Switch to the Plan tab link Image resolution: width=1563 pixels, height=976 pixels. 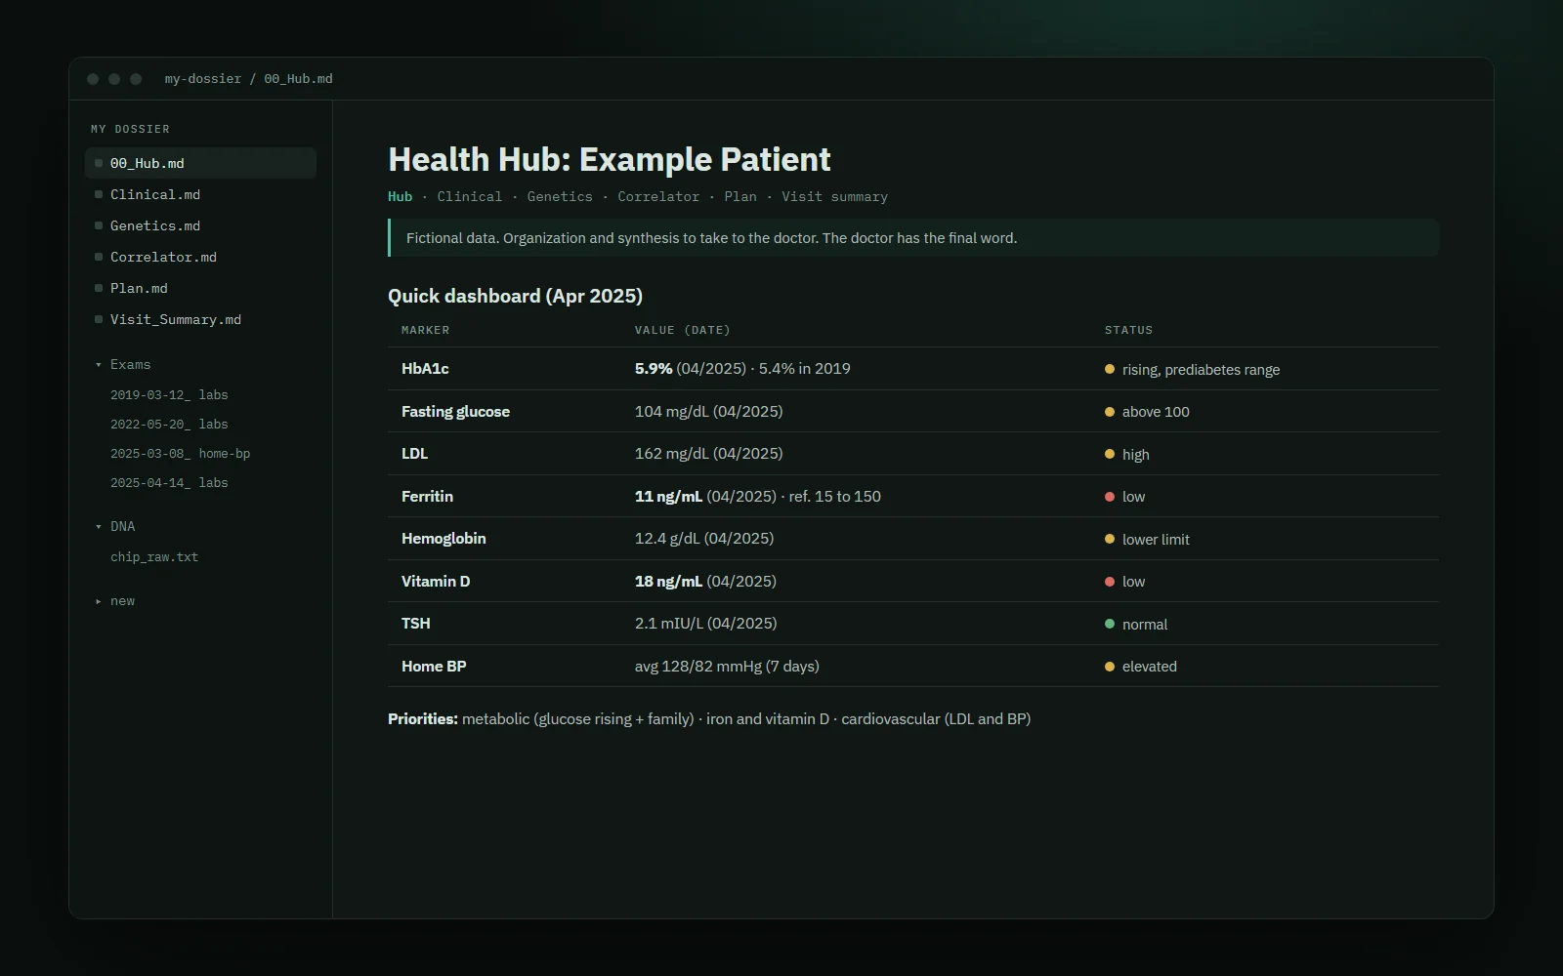[x=740, y=196]
